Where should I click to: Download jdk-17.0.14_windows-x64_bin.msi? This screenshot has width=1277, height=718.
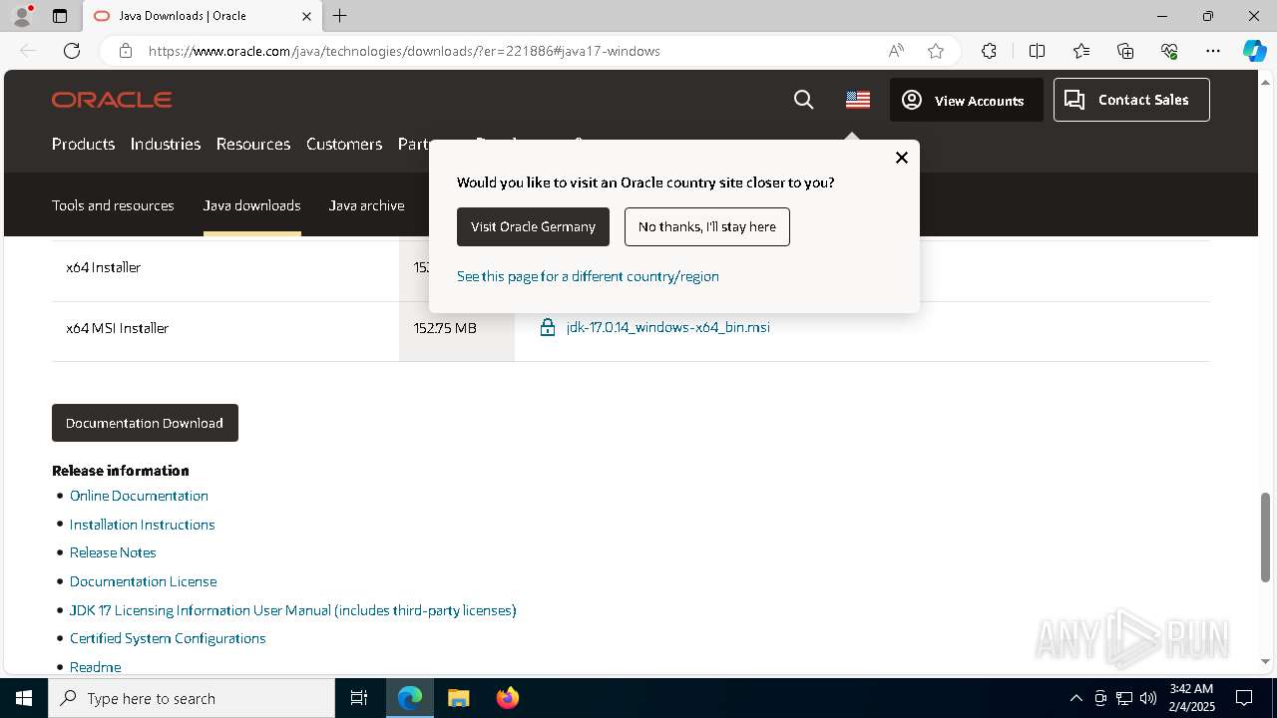(667, 327)
